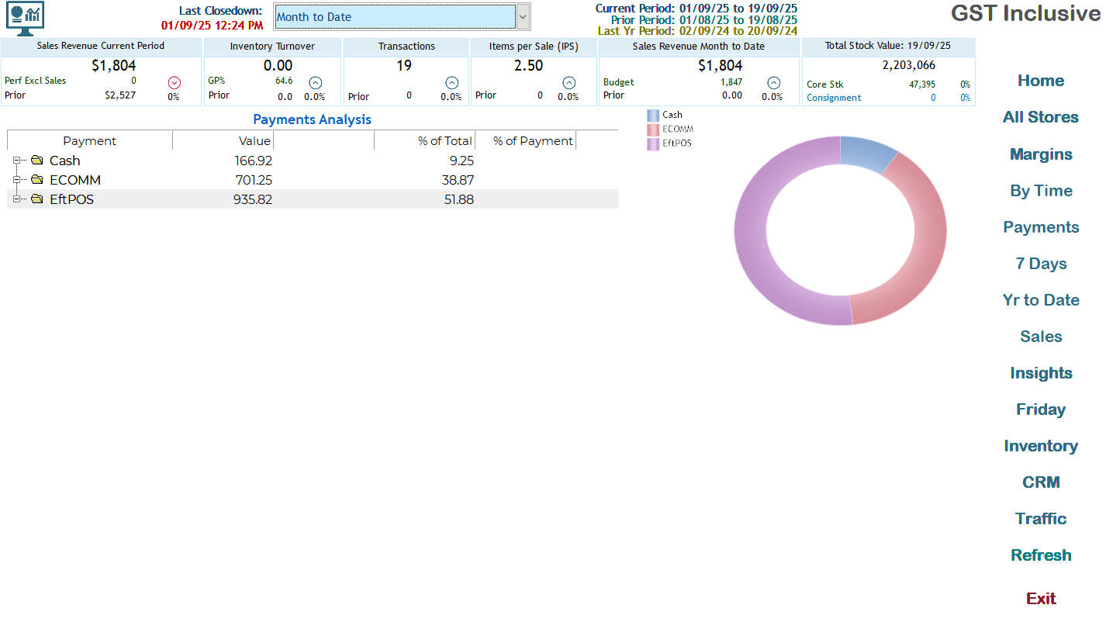
Task: Click the red down-arrow indicator under Sales Revenue
Action: click(x=174, y=83)
